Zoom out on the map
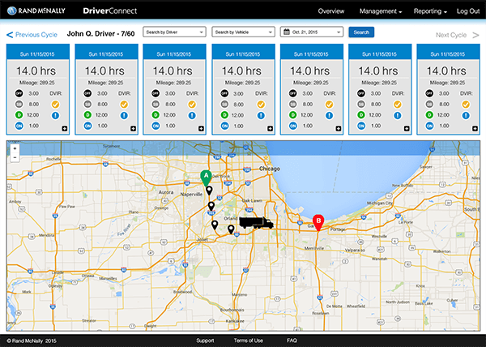This screenshot has width=486, height=347. point(15,157)
